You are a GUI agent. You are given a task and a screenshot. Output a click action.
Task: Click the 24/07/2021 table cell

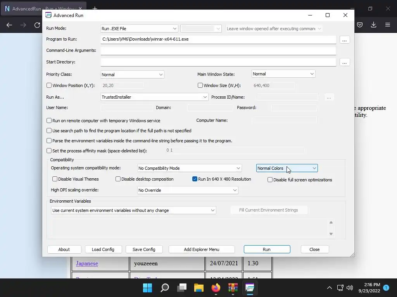pos(224,263)
